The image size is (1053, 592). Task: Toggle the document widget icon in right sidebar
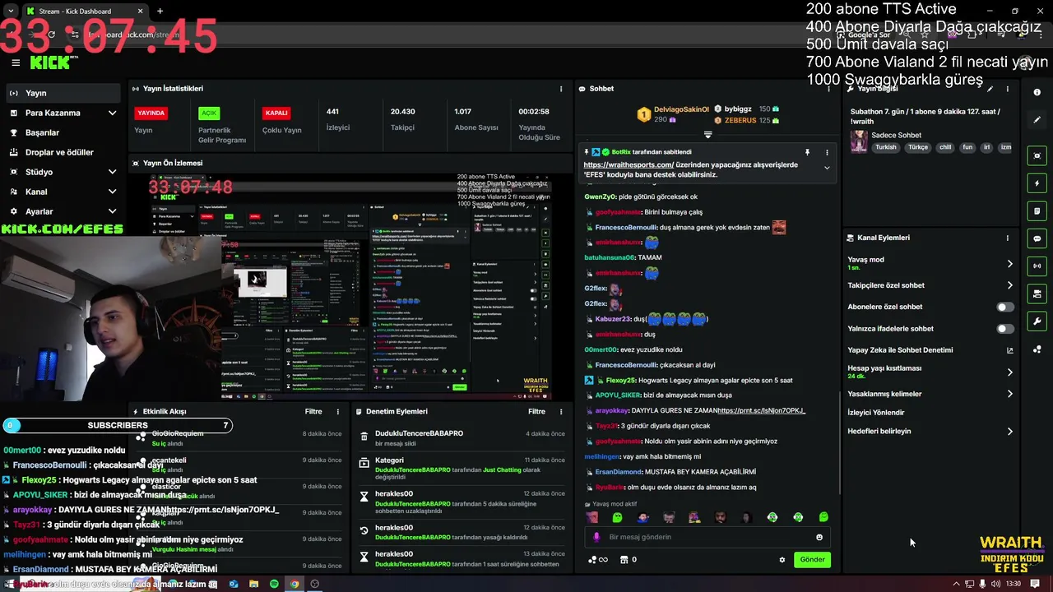click(x=1037, y=211)
